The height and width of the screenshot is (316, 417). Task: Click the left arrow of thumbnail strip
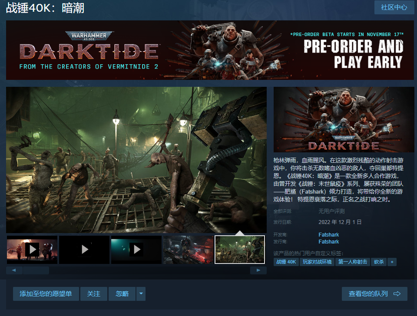[x=14, y=270]
